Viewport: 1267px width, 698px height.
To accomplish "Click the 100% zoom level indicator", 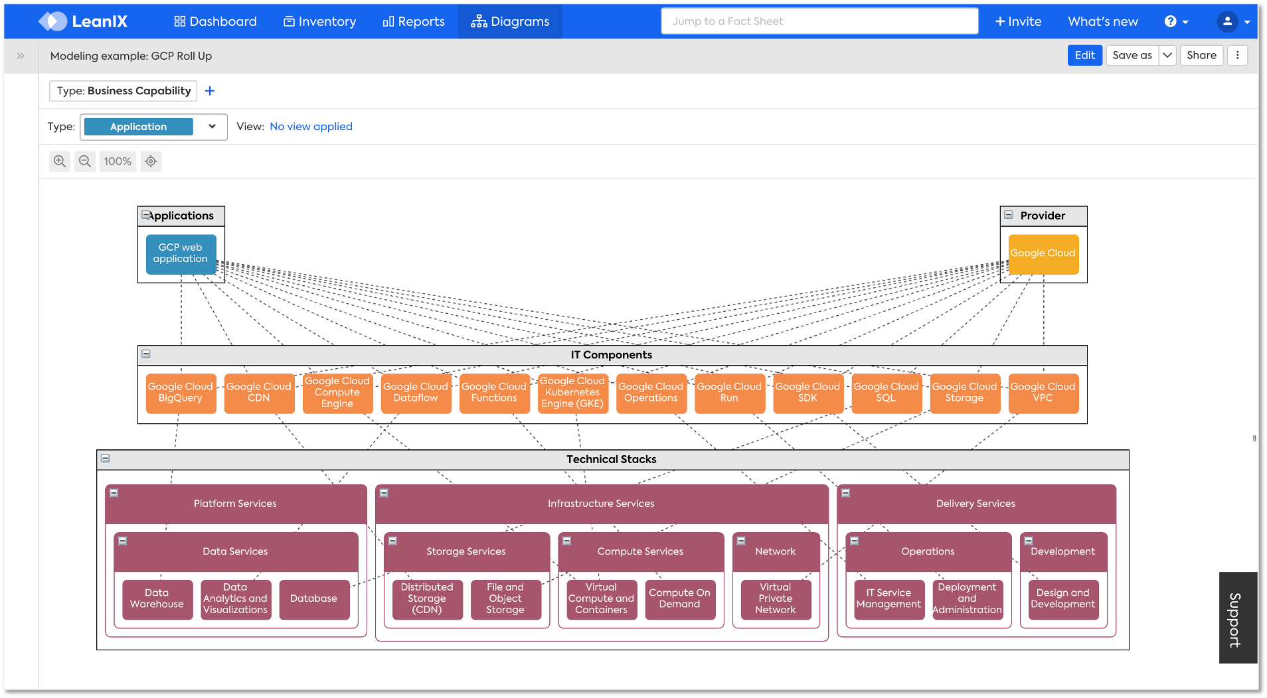I will pyautogui.click(x=118, y=161).
